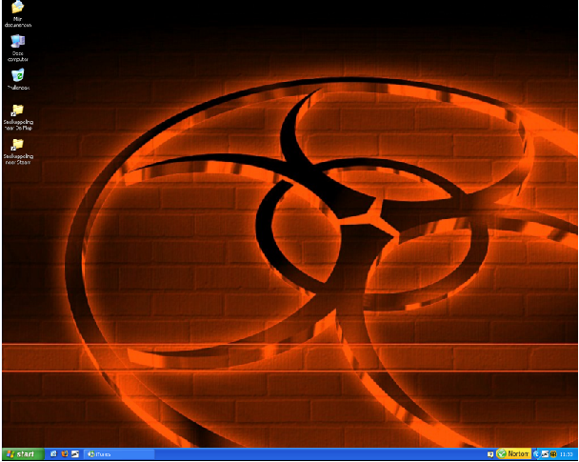Viewport: 579px width, 462px height.
Task: Open the Start menu
Action: (21, 454)
